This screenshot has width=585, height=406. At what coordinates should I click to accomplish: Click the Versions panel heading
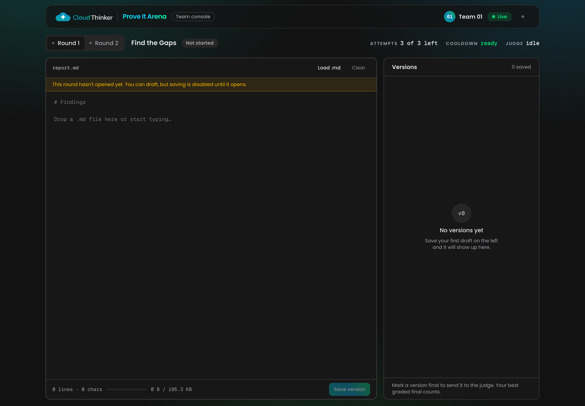404,67
